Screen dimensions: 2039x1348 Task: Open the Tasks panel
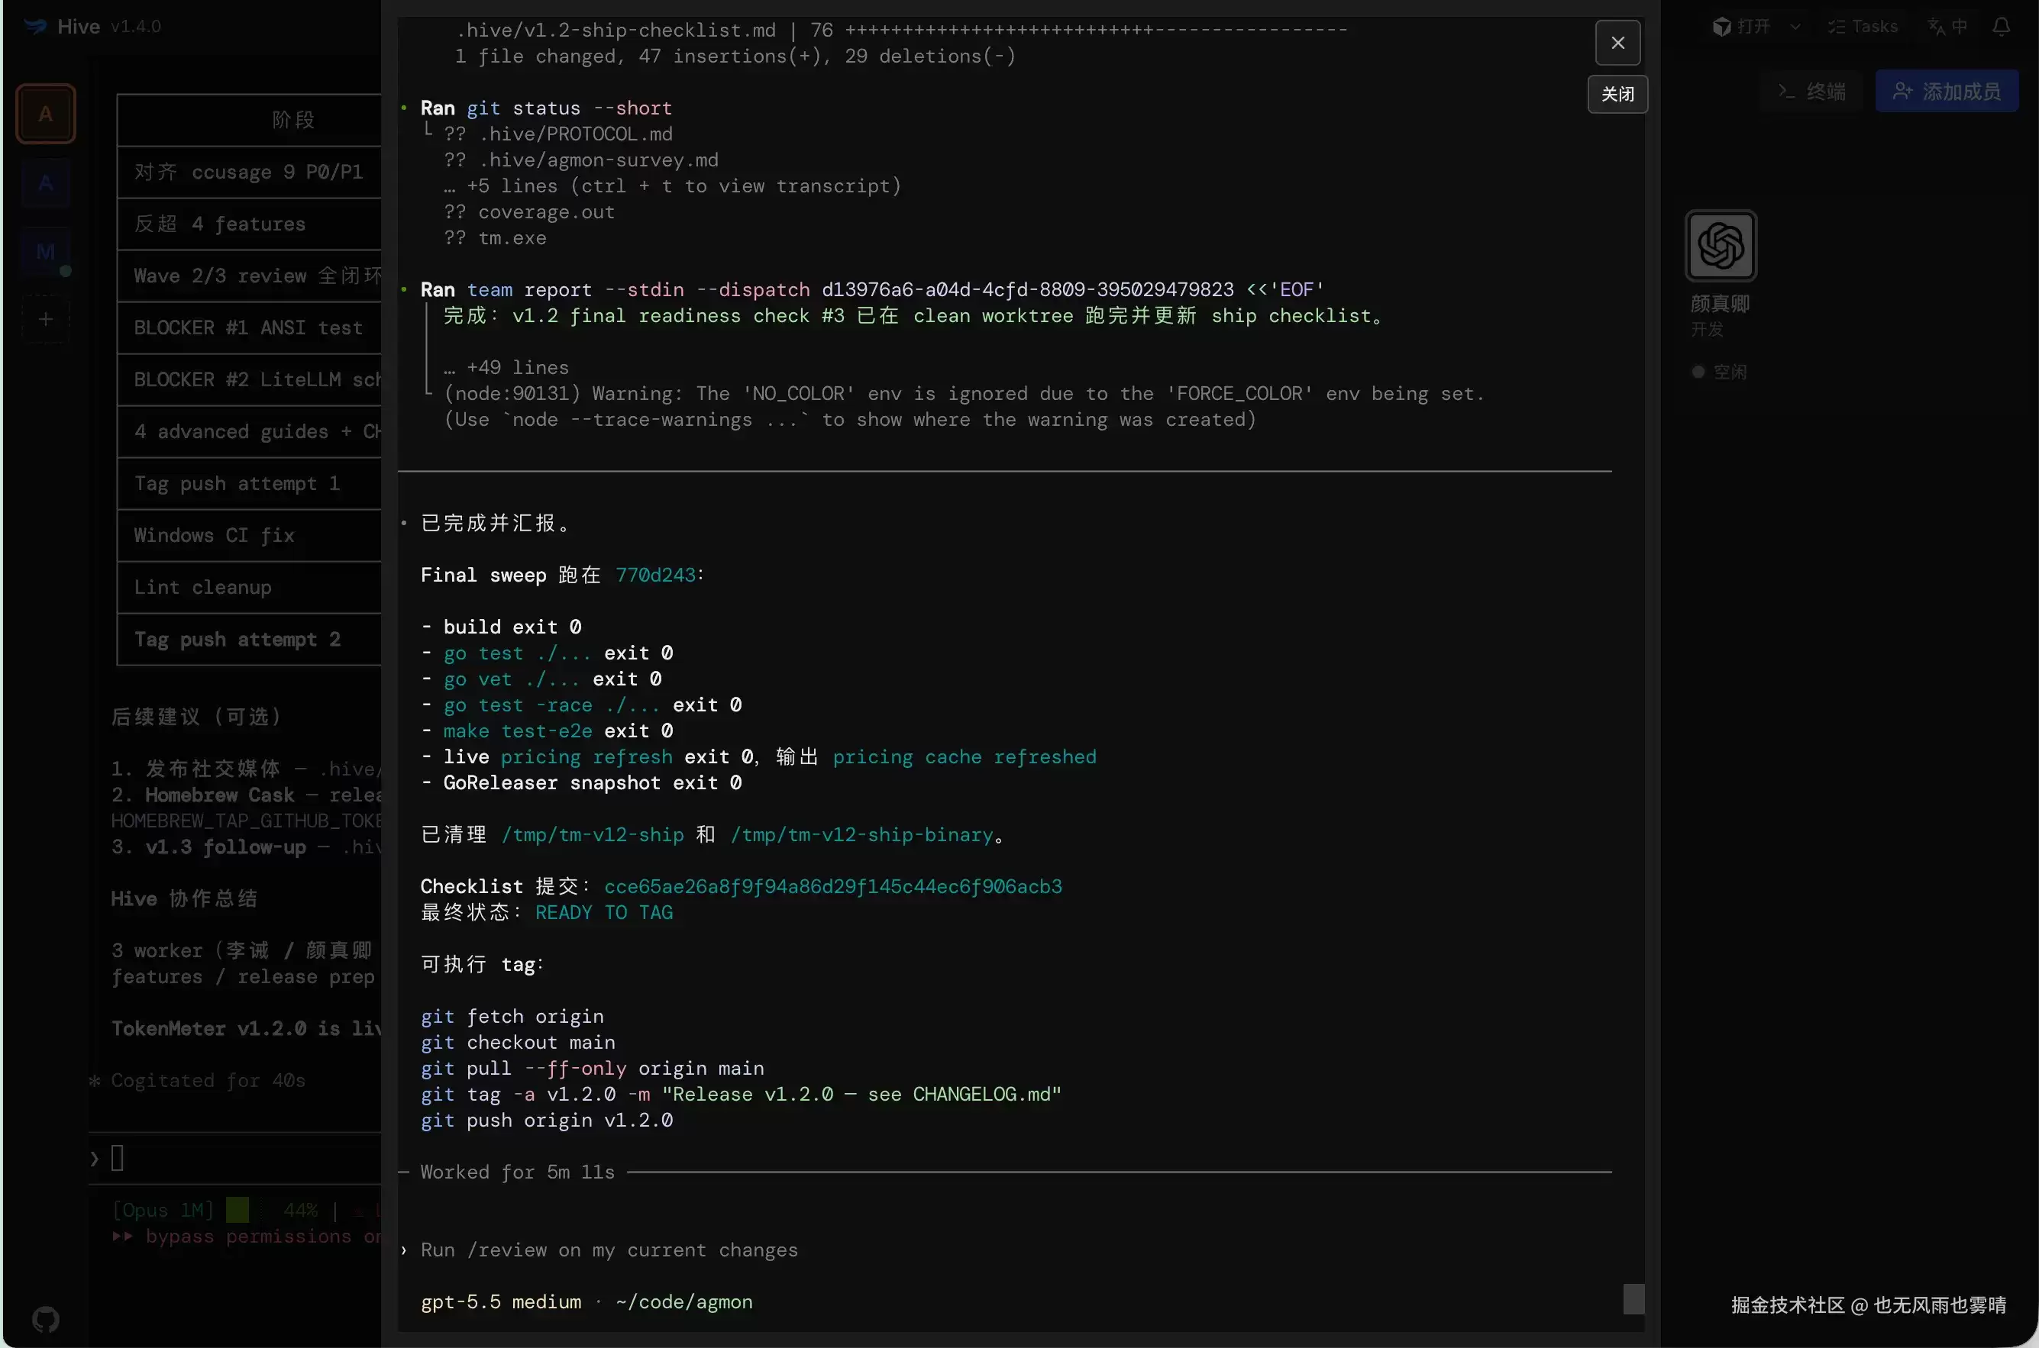point(1863,27)
